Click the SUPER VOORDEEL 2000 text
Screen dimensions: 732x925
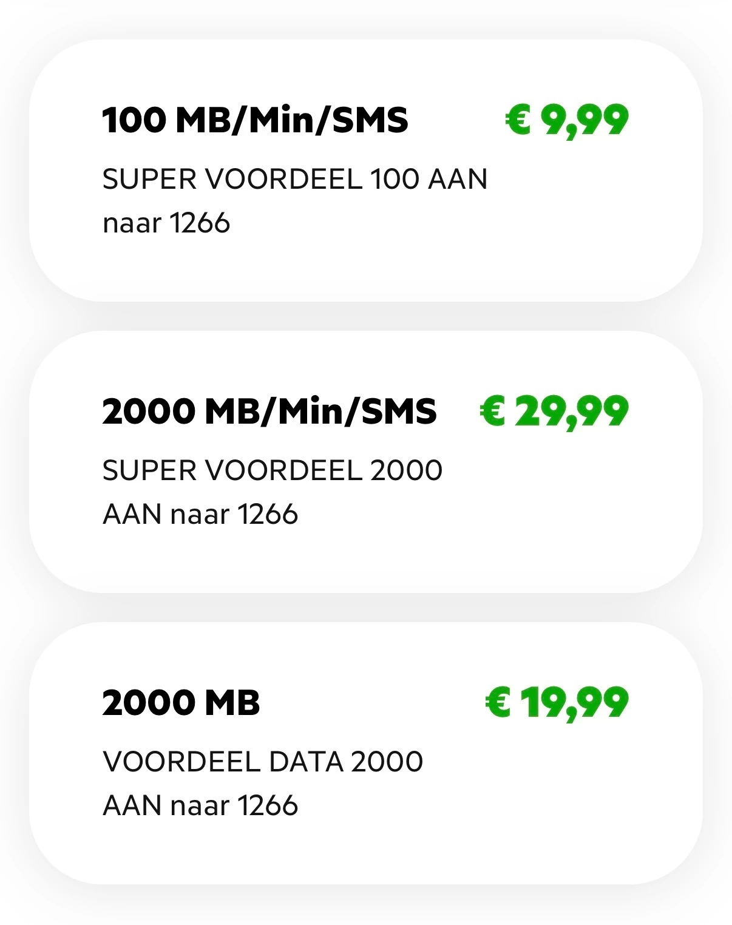(x=273, y=470)
